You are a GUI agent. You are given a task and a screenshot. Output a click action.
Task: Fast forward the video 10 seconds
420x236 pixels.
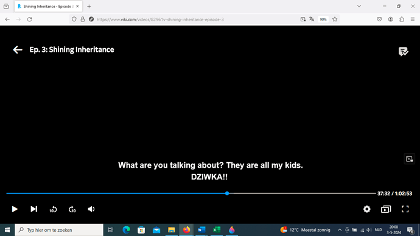(72, 209)
